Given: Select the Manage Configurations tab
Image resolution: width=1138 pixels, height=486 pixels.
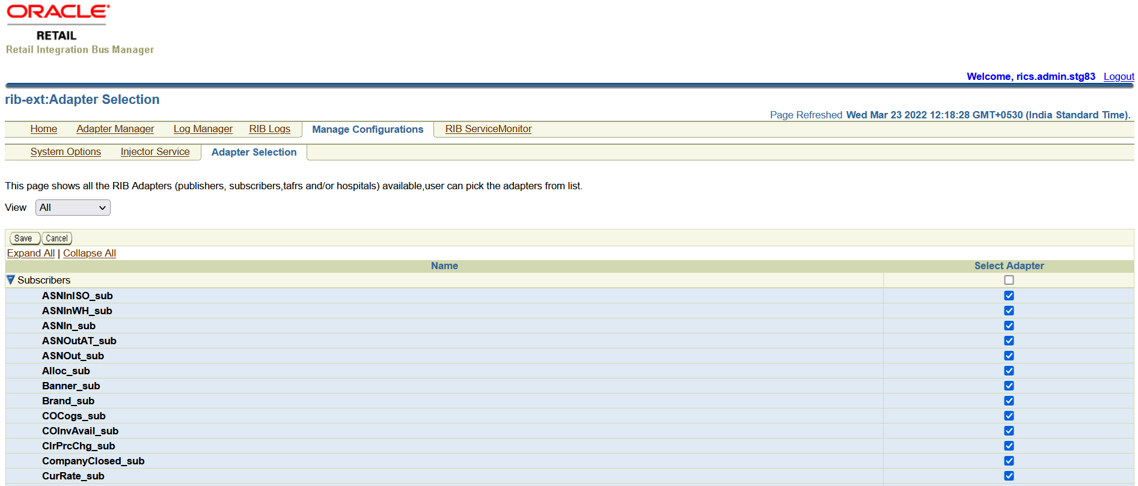Looking at the screenshot, I should 368,130.
